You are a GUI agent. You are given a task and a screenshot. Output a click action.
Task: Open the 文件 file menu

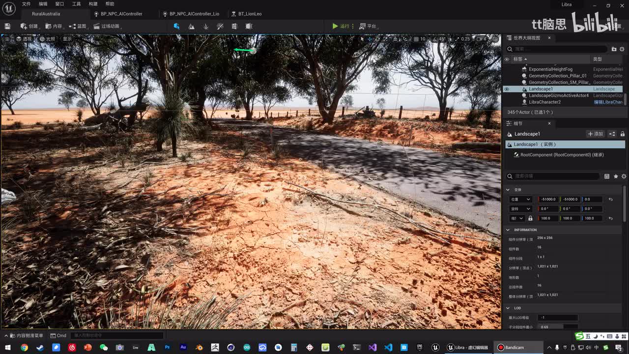click(x=26, y=4)
